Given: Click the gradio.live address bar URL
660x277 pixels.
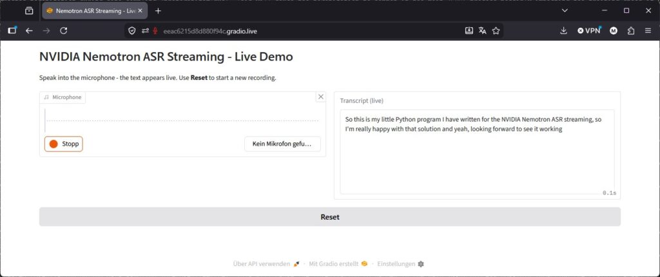Looking at the screenshot, I should pos(210,31).
